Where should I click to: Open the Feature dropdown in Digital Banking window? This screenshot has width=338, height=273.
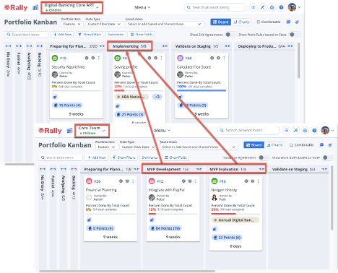coord(72,24)
